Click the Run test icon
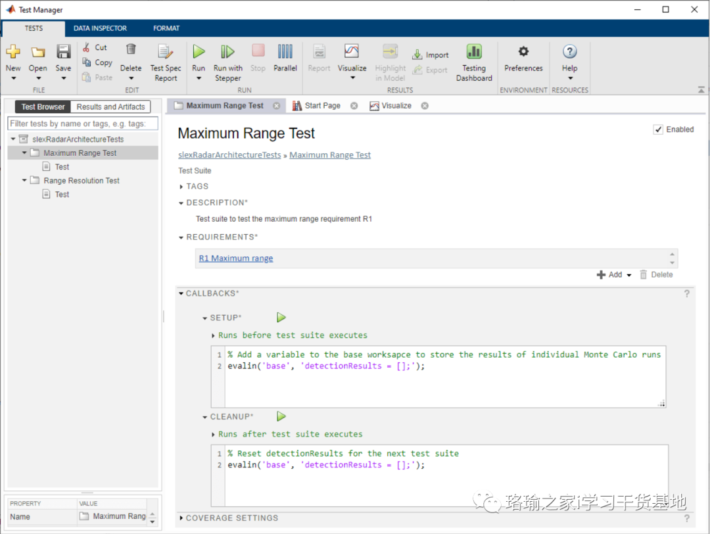Image resolution: width=710 pixels, height=534 pixels. [x=199, y=52]
